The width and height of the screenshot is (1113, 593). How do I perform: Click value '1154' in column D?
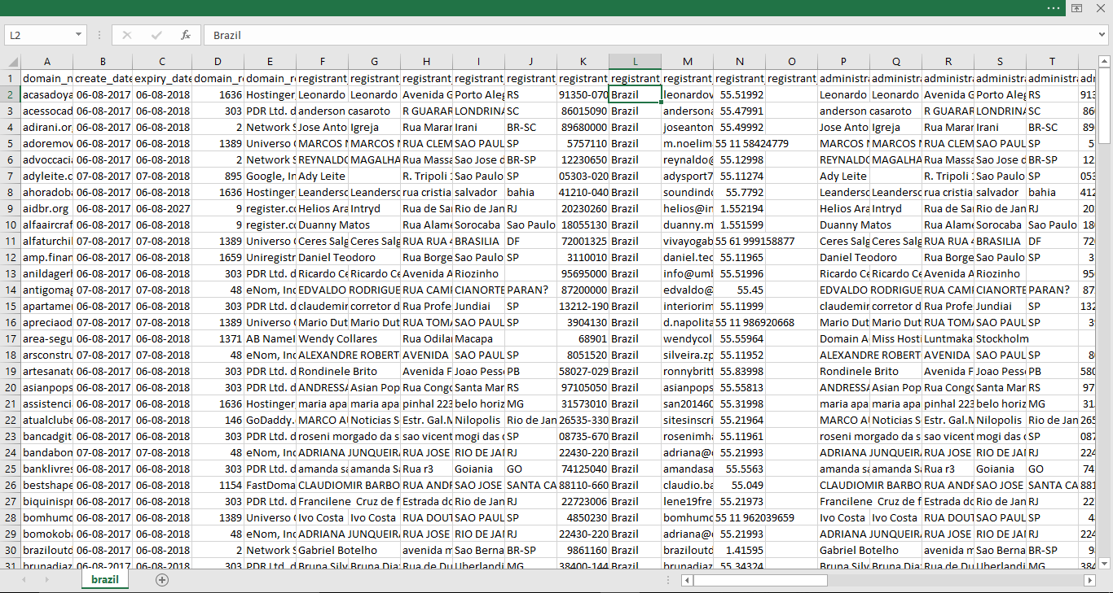coord(218,485)
